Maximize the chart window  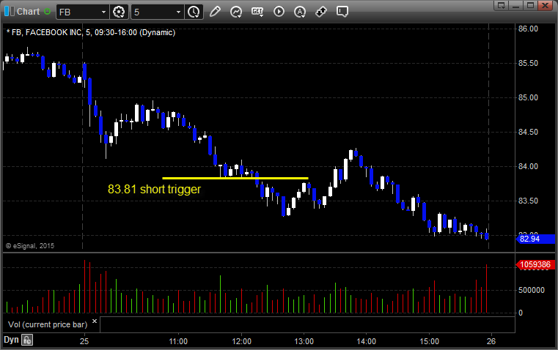click(531, 5)
